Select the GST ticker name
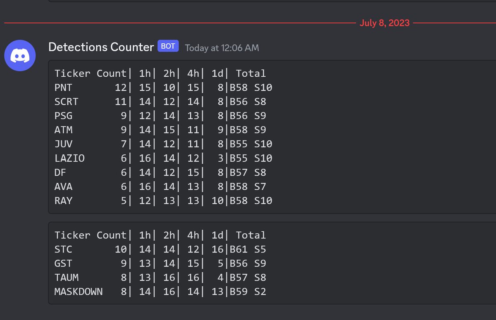 pyautogui.click(x=63, y=264)
